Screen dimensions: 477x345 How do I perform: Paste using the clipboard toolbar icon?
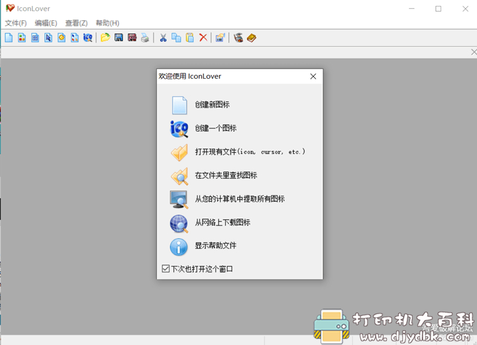point(190,38)
